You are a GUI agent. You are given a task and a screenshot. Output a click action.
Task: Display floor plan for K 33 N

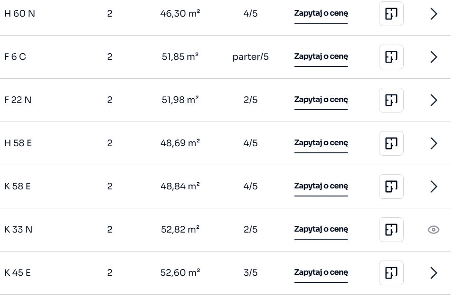(391, 230)
